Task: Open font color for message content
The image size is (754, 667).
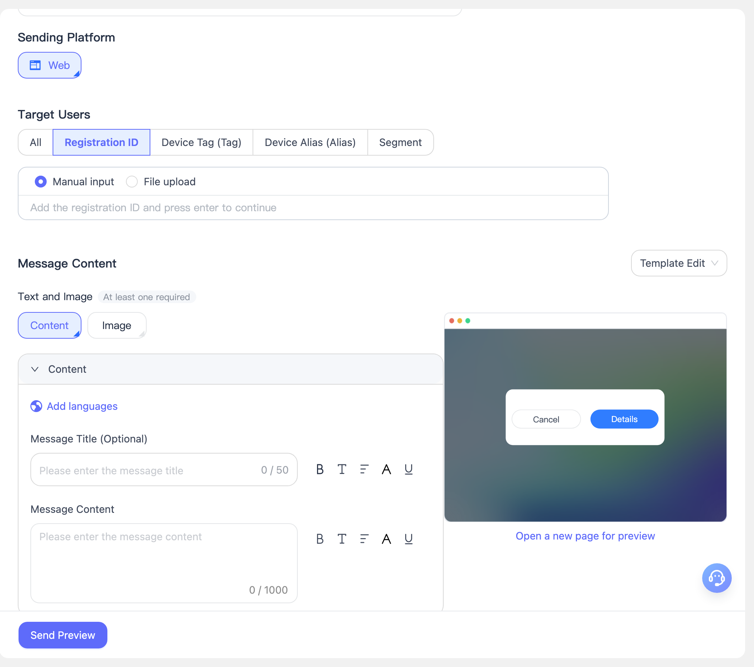Action: (x=387, y=539)
